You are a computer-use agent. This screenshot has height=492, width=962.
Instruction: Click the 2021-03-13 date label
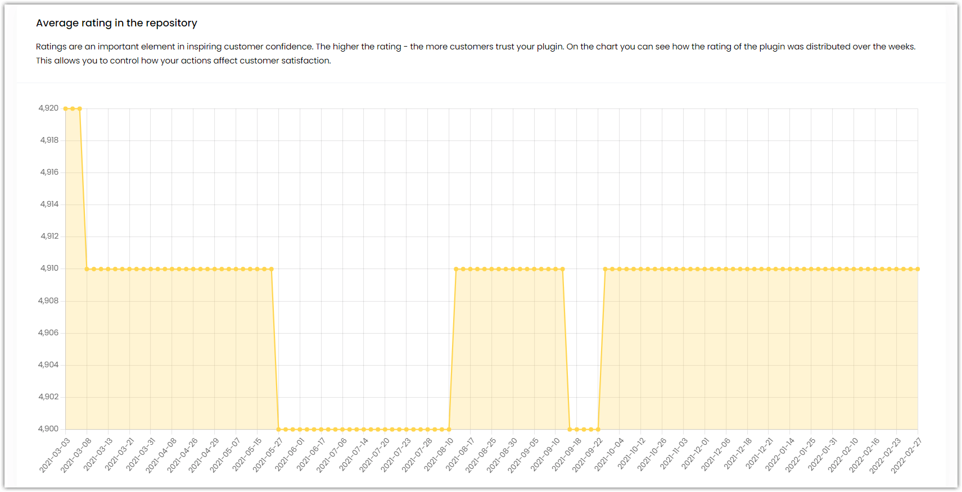[x=98, y=455]
